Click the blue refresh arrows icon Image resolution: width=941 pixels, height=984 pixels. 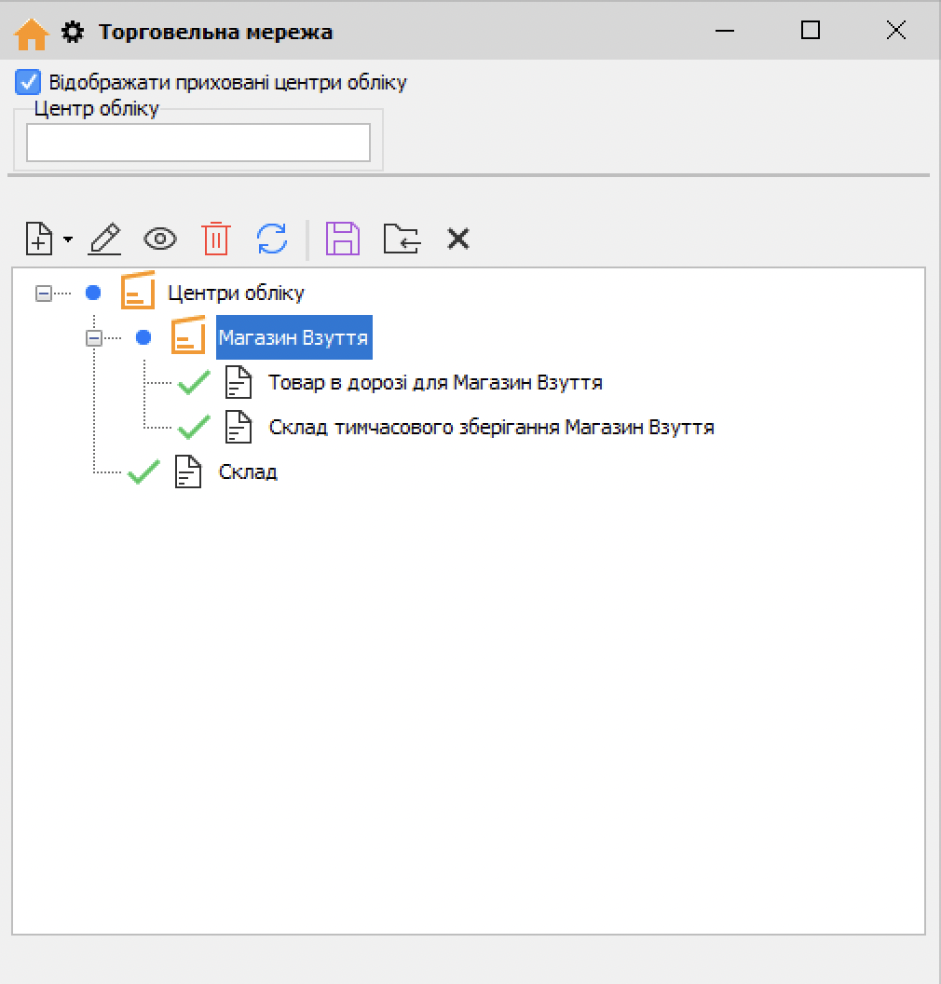272,239
